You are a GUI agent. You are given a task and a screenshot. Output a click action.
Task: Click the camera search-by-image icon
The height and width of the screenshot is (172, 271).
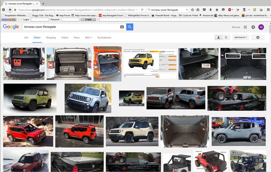pos(122,27)
